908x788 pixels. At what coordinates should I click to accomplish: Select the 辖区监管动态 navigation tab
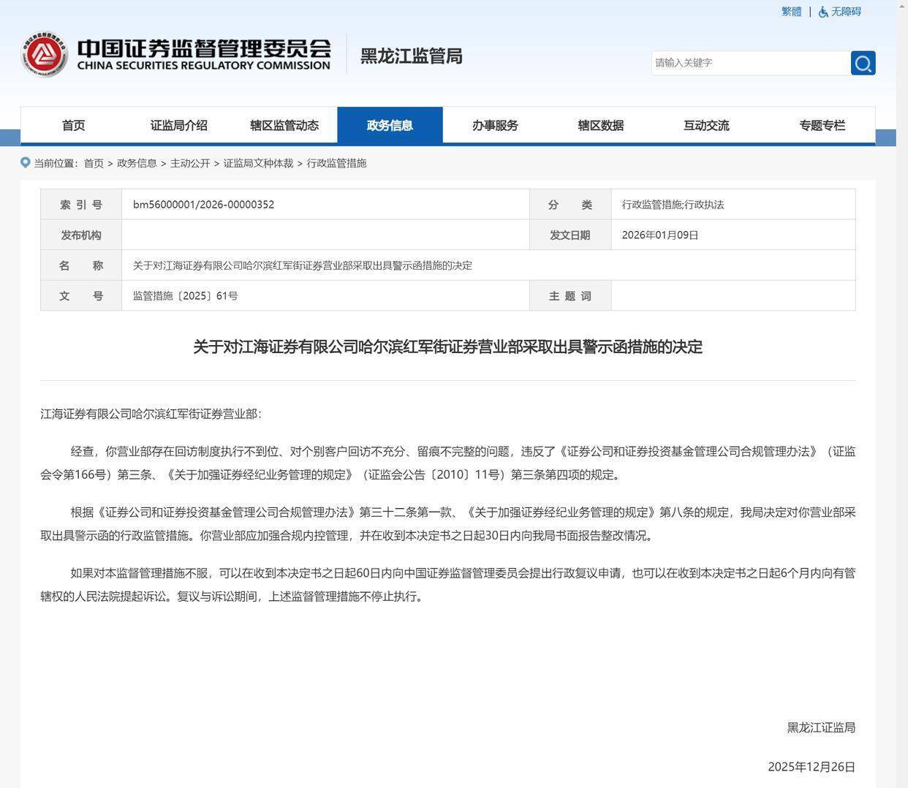284,125
